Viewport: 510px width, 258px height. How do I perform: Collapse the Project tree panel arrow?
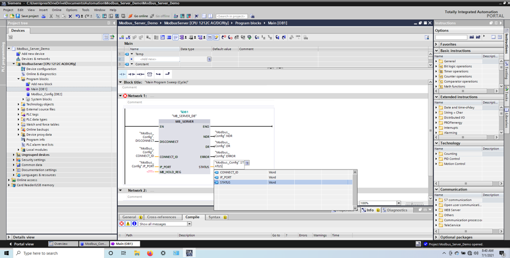pyautogui.click(x=114, y=23)
